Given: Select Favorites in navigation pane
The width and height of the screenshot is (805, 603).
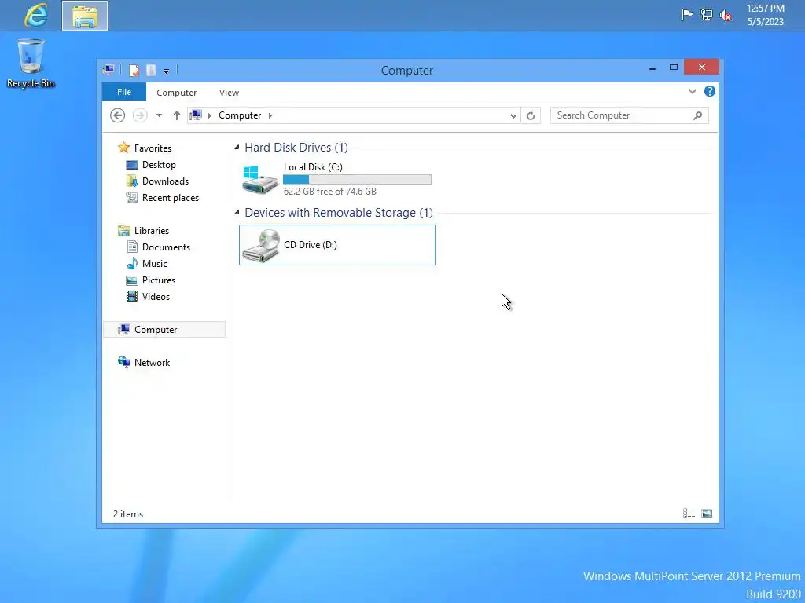Looking at the screenshot, I should point(153,148).
